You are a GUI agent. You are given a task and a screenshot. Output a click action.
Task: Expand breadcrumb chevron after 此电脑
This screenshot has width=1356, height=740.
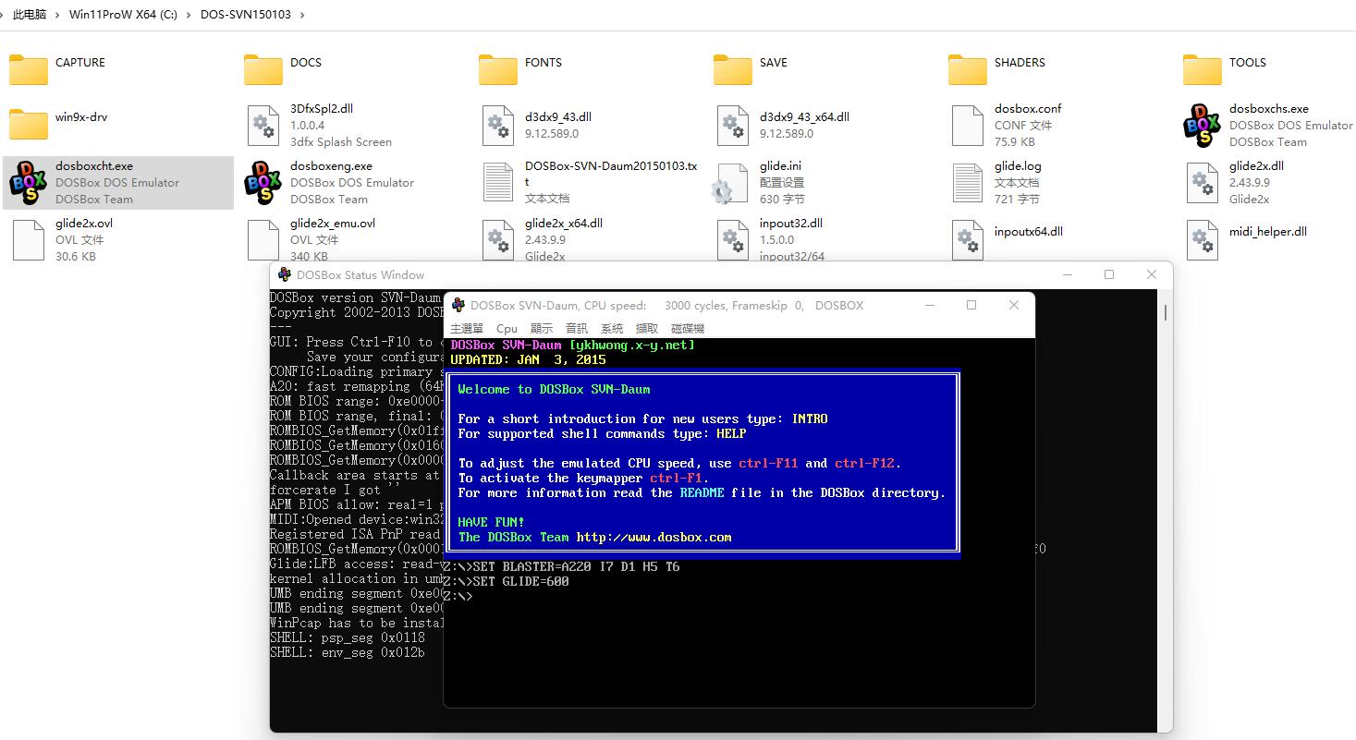[x=55, y=14]
